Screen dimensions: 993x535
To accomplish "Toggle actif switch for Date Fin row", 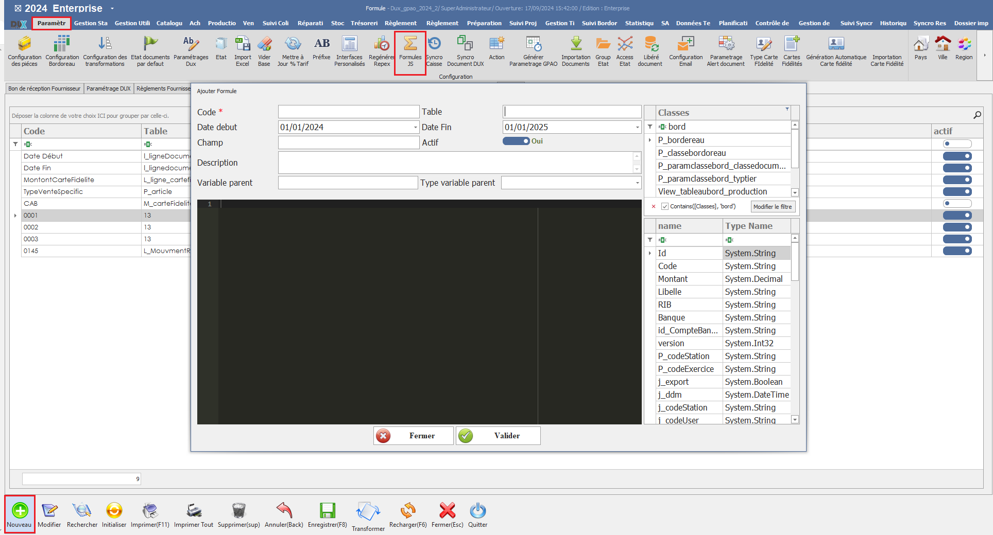I will pos(957,168).
